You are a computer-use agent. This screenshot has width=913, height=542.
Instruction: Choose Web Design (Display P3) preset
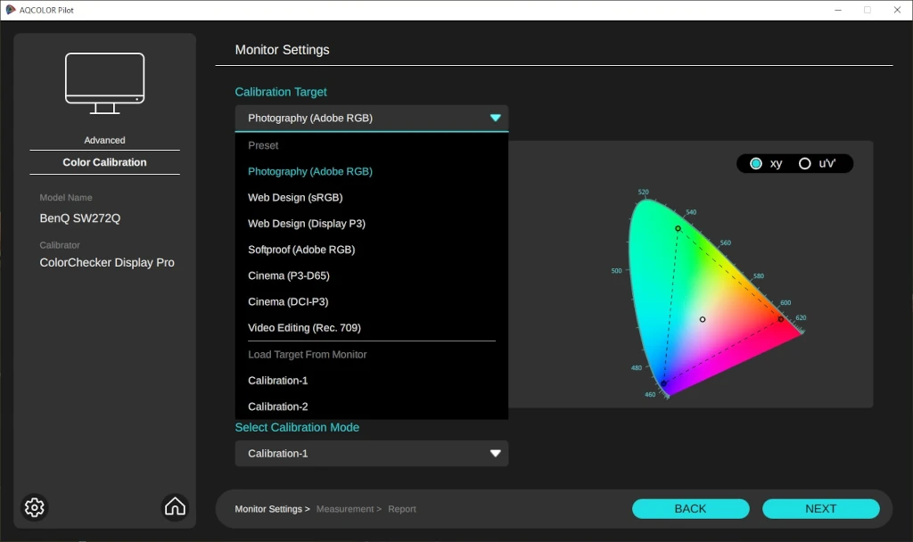pyautogui.click(x=372, y=224)
